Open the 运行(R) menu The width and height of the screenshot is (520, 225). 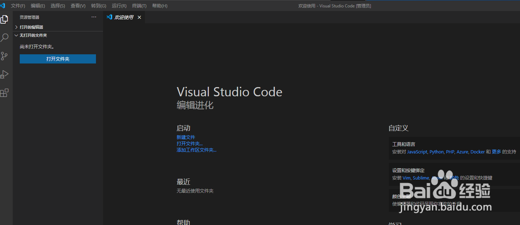pos(119,6)
